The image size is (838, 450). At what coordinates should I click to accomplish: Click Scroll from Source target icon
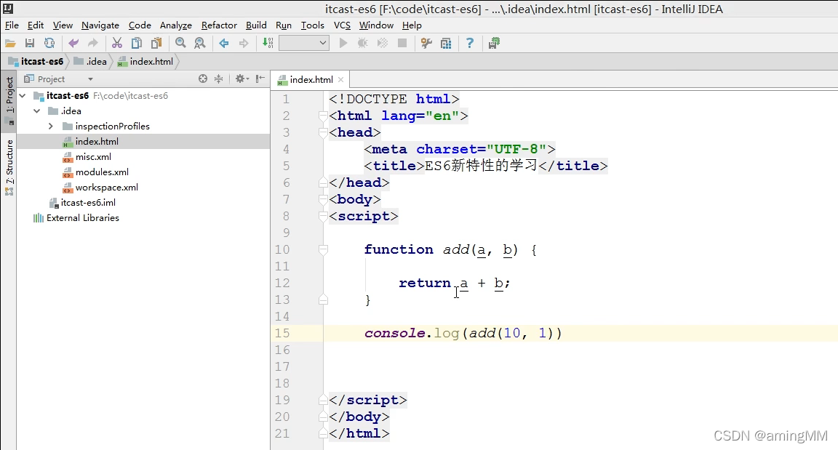click(202, 79)
